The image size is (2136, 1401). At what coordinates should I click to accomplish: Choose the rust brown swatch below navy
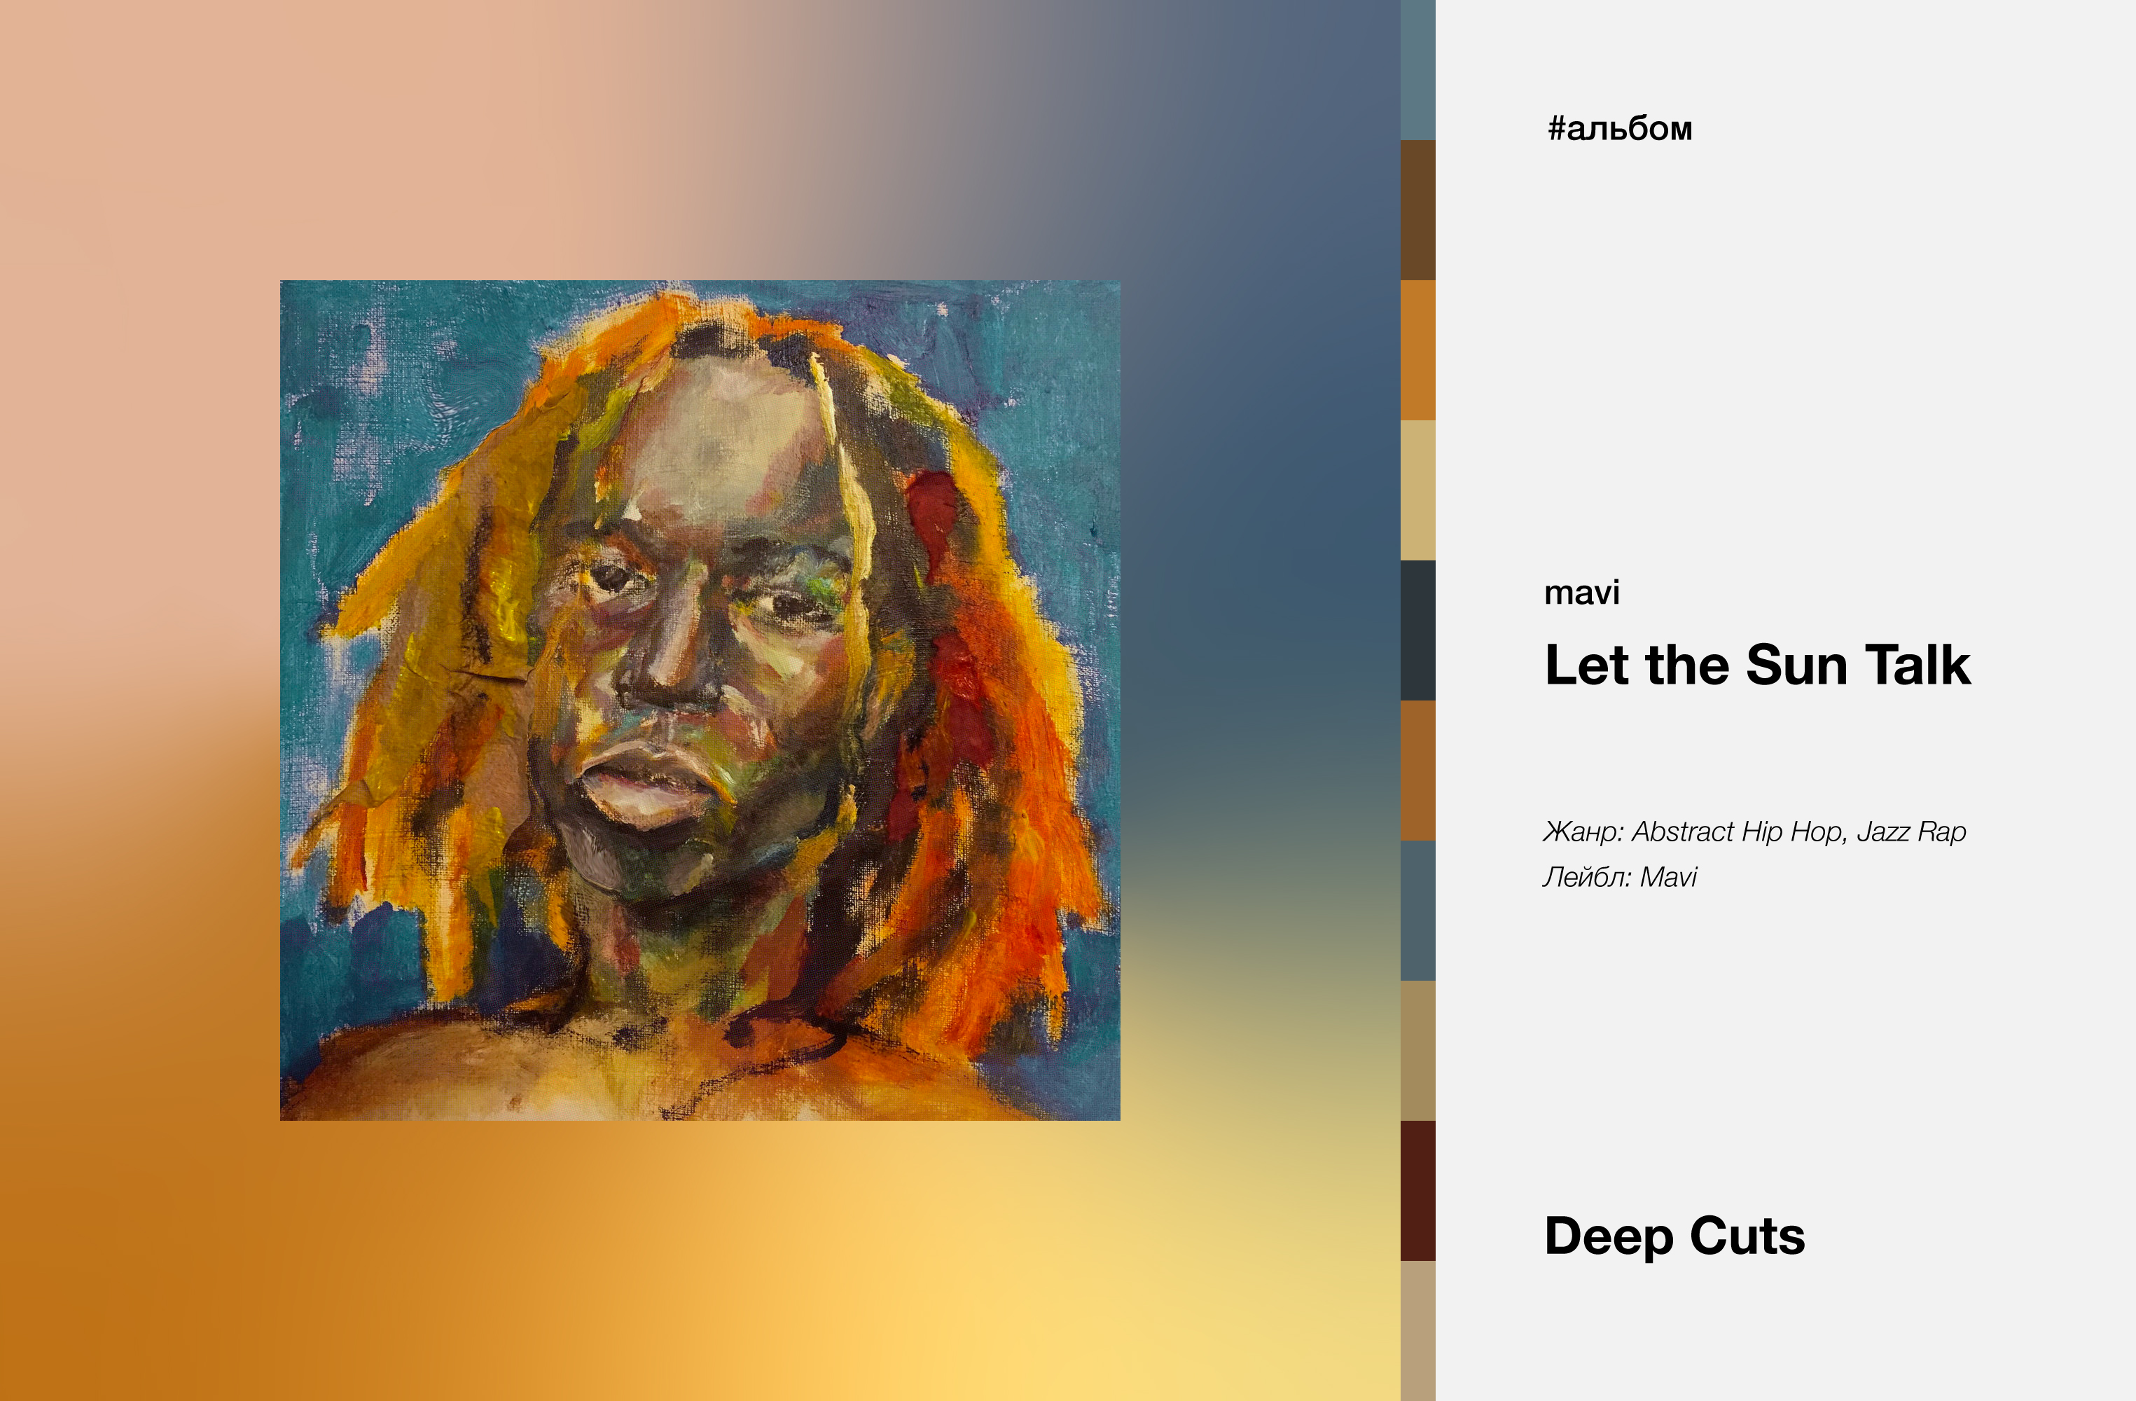pyautogui.click(x=1418, y=770)
